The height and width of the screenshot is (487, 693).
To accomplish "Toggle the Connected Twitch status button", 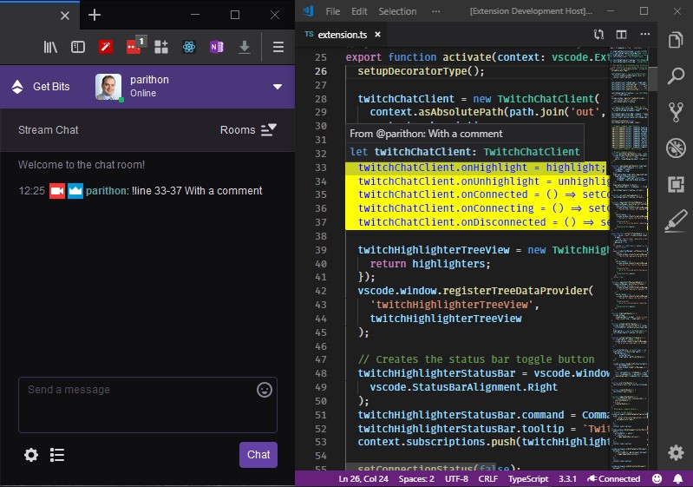I will click(x=613, y=478).
